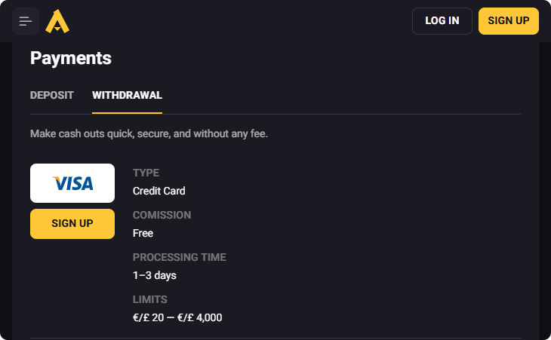Click SIGN UP in the header
Image resolution: width=551 pixels, height=340 pixels.
tap(508, 21)
